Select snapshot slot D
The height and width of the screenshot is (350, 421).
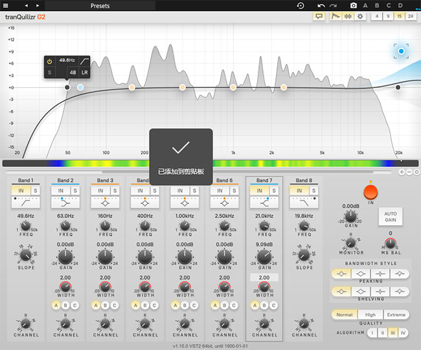[400, 5]
